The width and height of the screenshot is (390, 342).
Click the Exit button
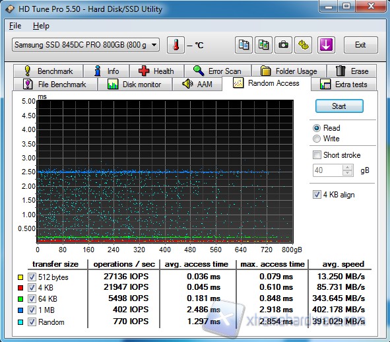360,45
